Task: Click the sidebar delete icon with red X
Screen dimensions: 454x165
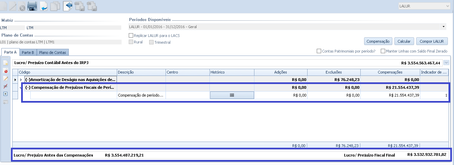Action: 5,71
